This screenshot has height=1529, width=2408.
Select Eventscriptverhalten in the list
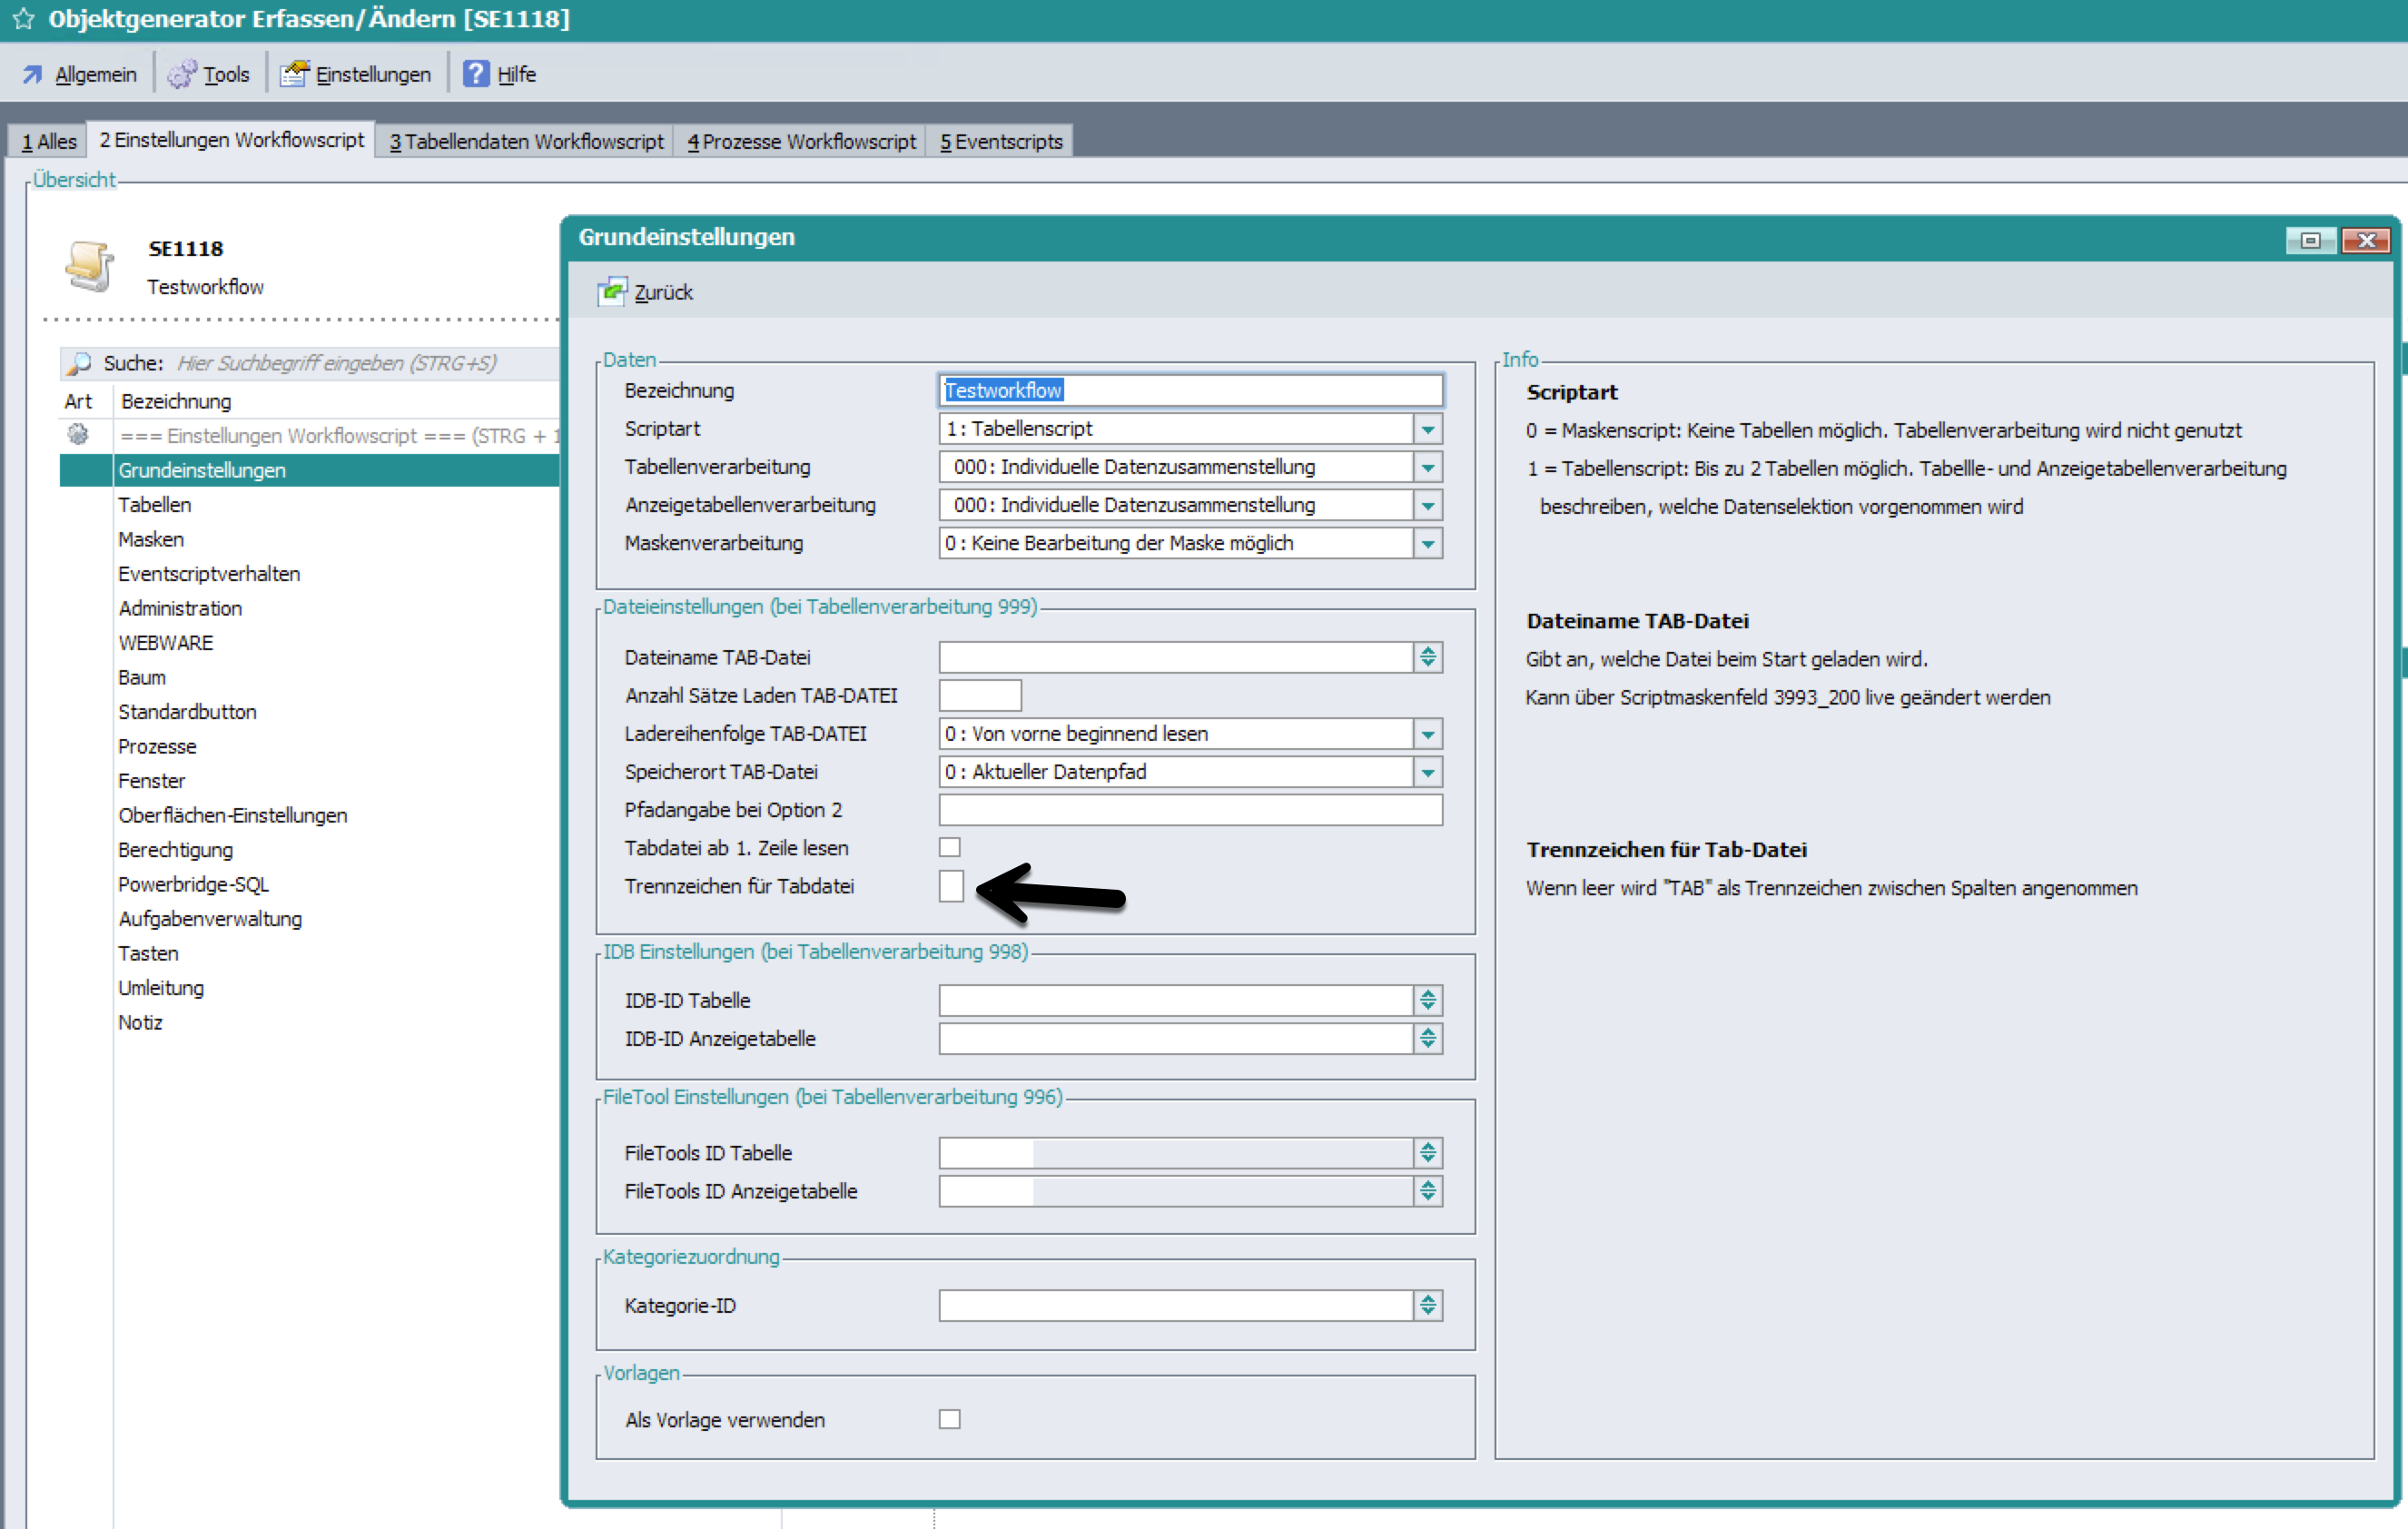coord(209,574)
